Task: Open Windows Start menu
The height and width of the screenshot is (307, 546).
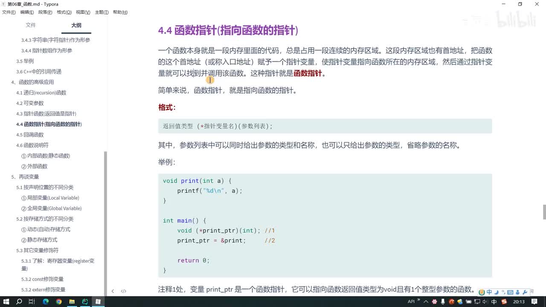Action: pos(6,301)
